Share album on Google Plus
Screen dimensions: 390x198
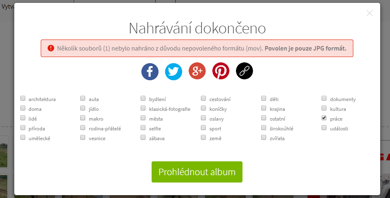click(x=197, y=71)
